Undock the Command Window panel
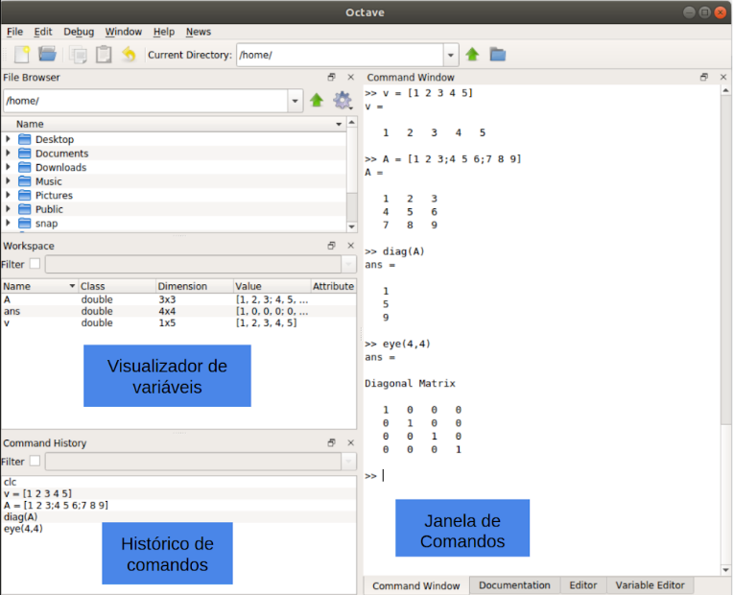The width and height of the screenshot is (733, 595). [x=704, y=77]
